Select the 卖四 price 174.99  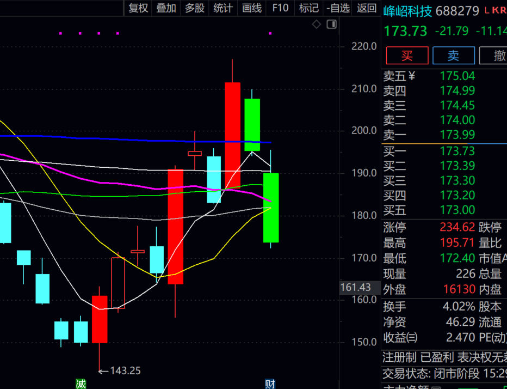457,90
